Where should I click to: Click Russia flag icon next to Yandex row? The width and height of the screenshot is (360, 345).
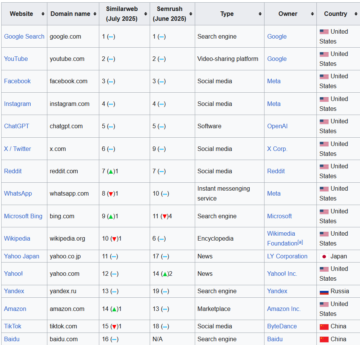click(324, 292)
